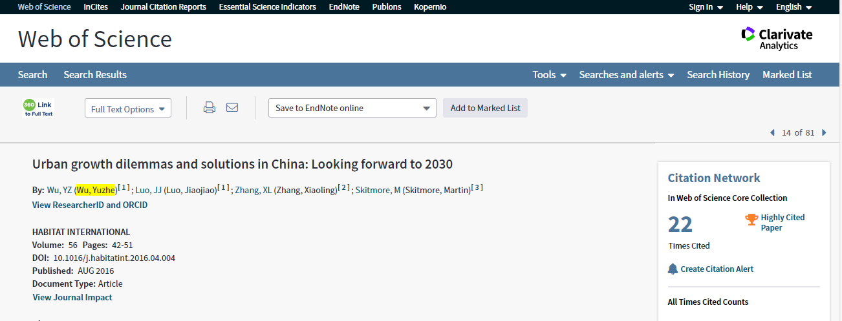Open Search in navigation bar
The height and width of the screenshot is (321, 842).
[x=32, y=75]
